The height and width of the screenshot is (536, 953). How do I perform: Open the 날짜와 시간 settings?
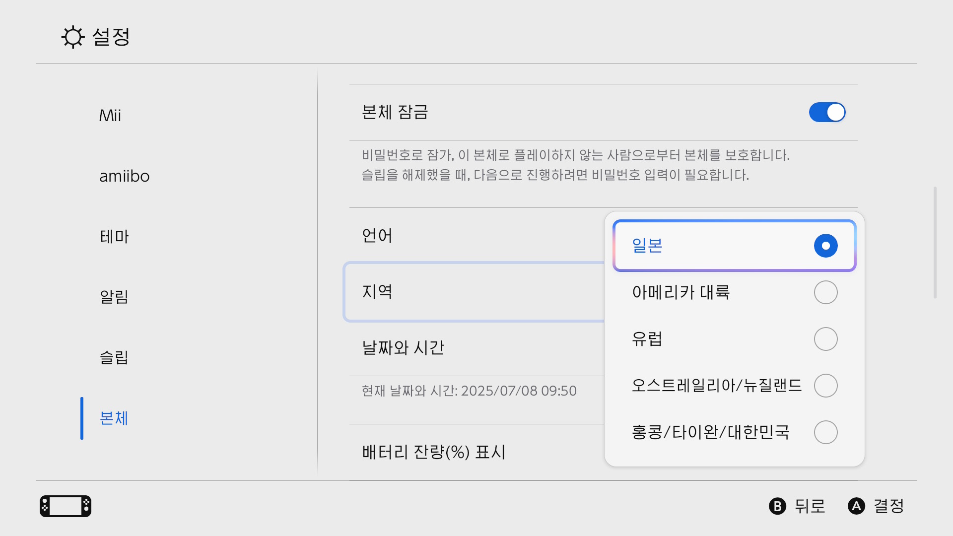click(447, 348)
